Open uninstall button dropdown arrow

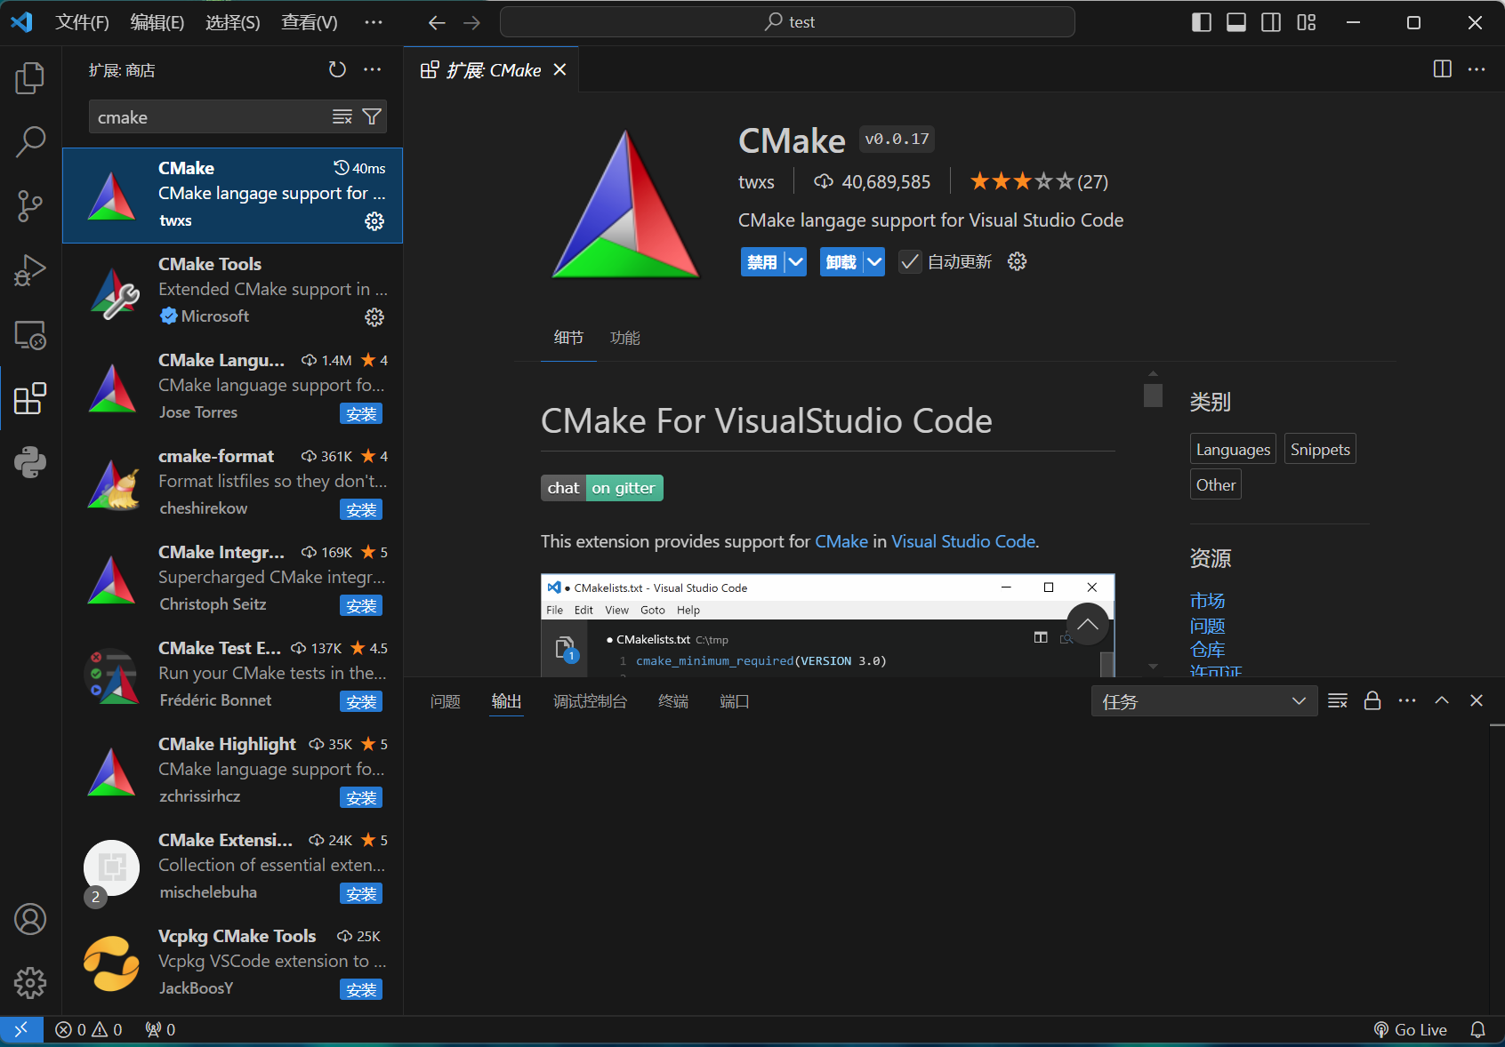pos(874,261)
